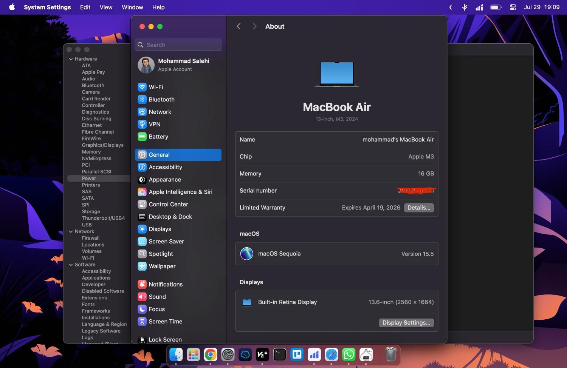Select Thunderbolt/USB4 in System Information
This screenshot has width=567, height=368.
103,218
